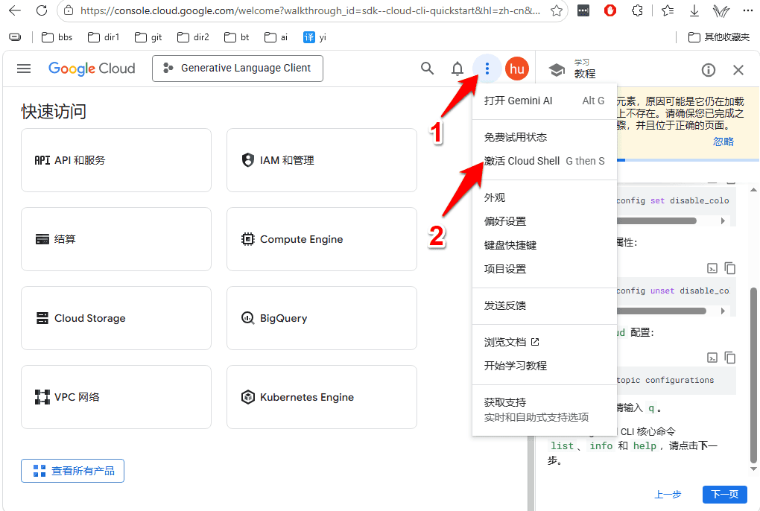Open the browser extensions puzzle icon

pyautogui.click(x=637, y=10)
